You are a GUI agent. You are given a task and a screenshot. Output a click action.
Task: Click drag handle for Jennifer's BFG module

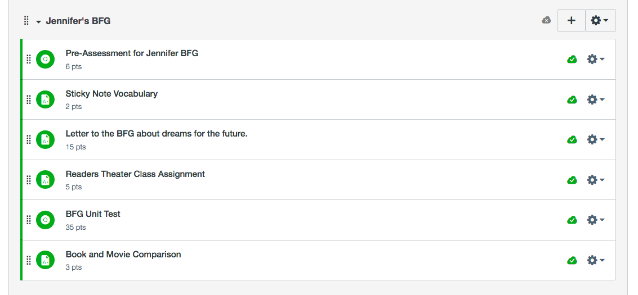tap(26, 21)
